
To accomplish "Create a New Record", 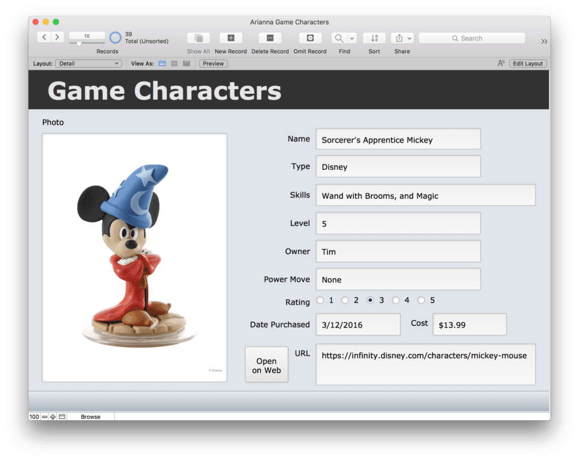I will pyautogui.click(x=231, y=38).
